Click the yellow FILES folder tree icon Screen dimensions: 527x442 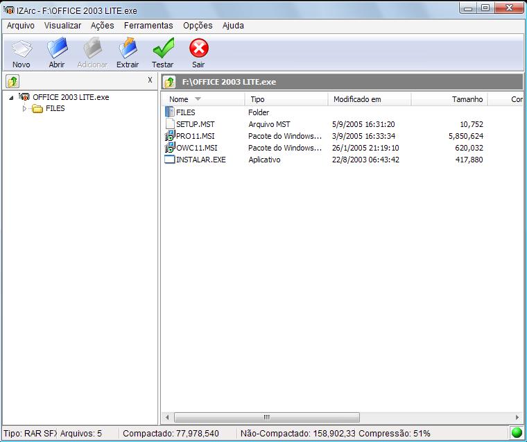(37, 108)
